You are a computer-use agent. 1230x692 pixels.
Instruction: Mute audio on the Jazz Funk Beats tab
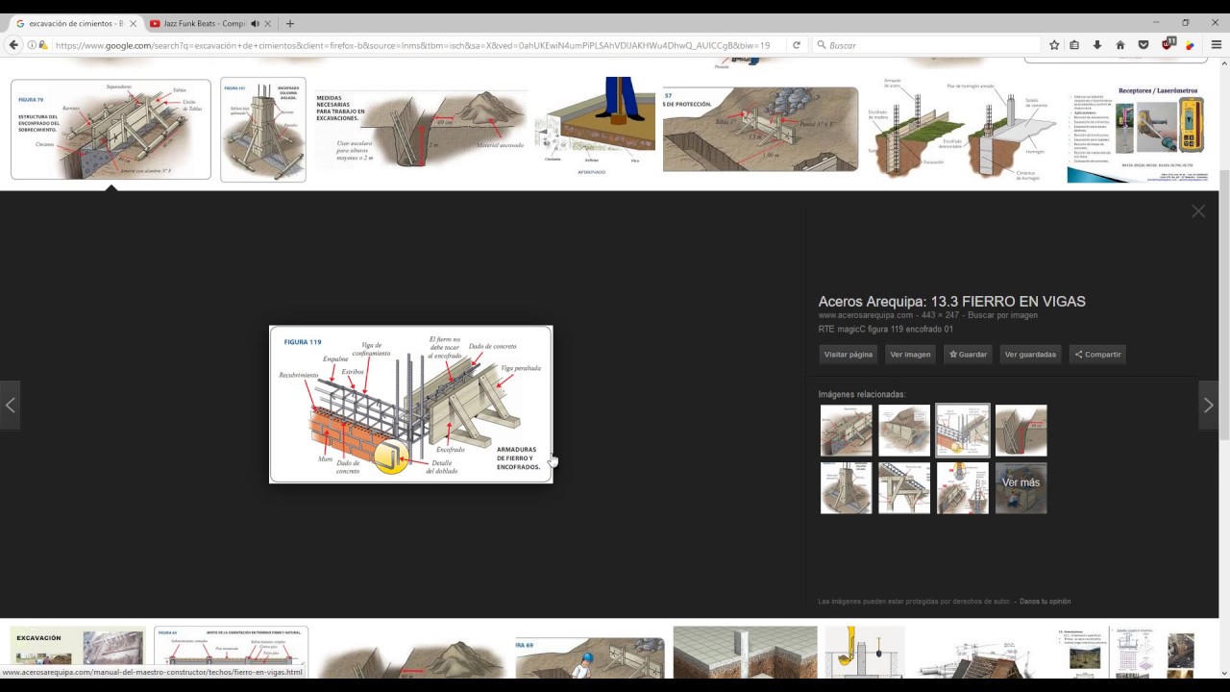tap(255, 23)
